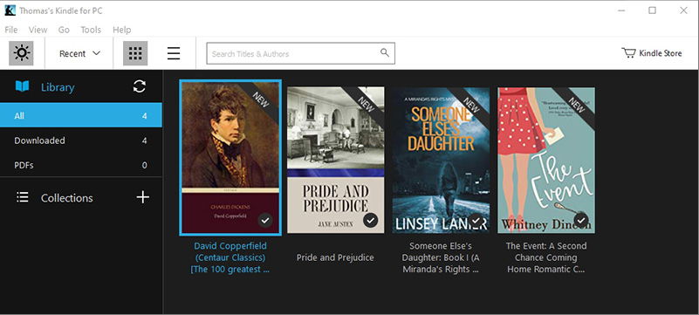Select the All filter

(80, 115)
